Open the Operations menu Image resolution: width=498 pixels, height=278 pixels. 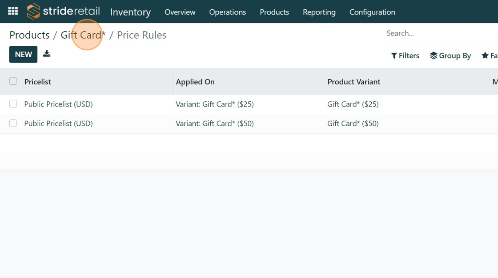[227, 12]
